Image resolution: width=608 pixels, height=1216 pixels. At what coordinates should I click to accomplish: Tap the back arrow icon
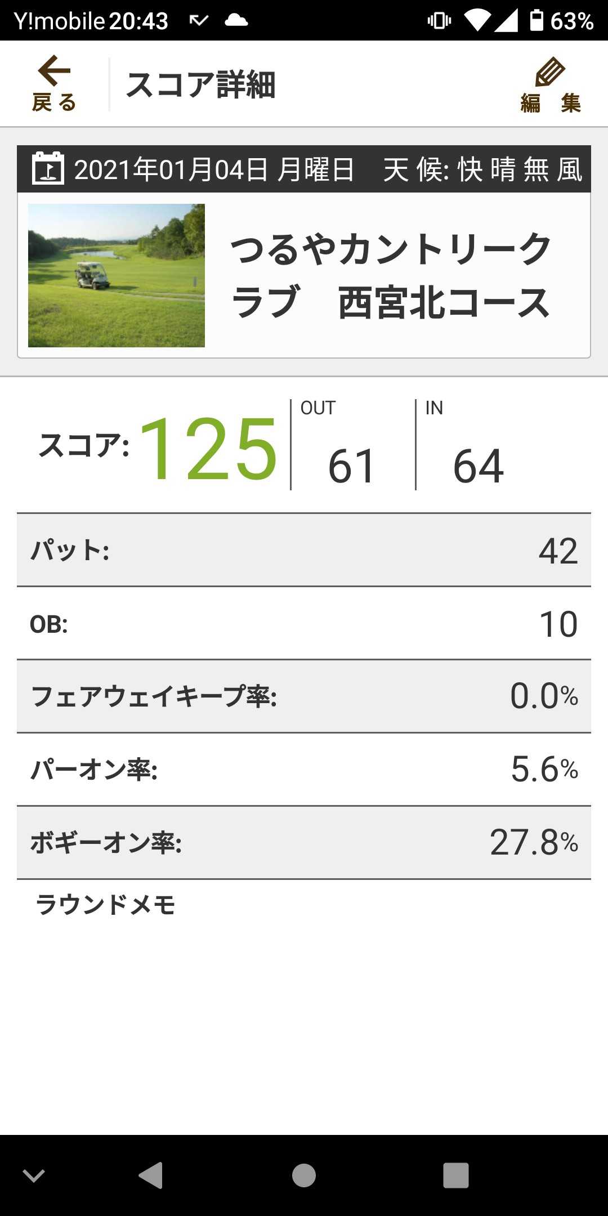point(54,71)
